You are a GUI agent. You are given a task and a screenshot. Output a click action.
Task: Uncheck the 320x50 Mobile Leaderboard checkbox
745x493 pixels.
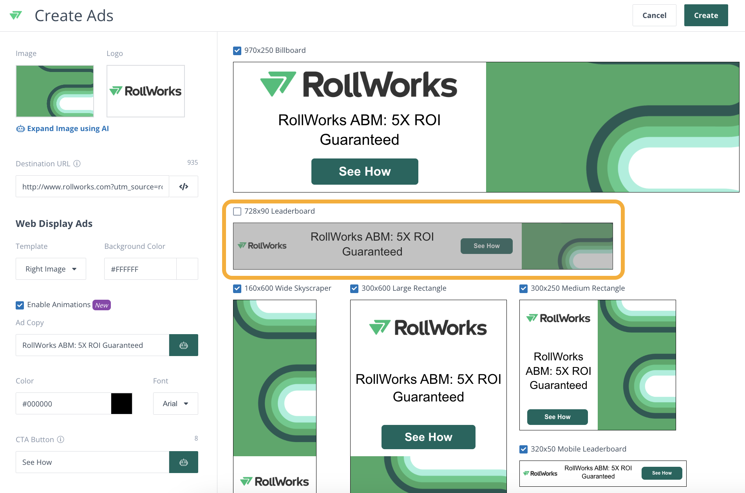(523, 449)
